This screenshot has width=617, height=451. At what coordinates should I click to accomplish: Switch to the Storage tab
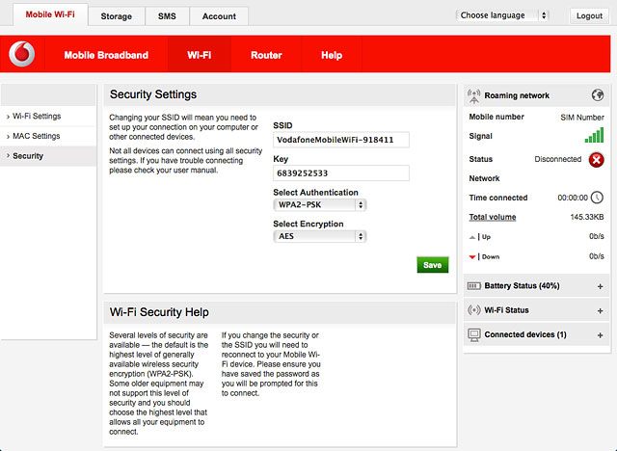[x=116, y=16]
